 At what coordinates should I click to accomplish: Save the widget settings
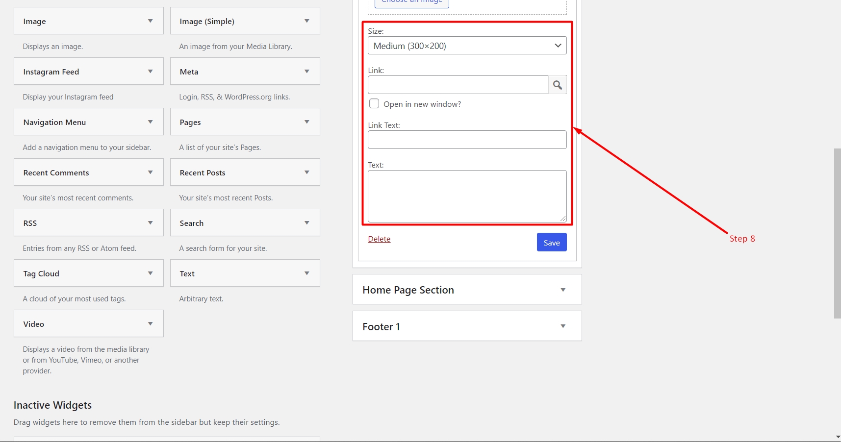(x=552, y=243)
